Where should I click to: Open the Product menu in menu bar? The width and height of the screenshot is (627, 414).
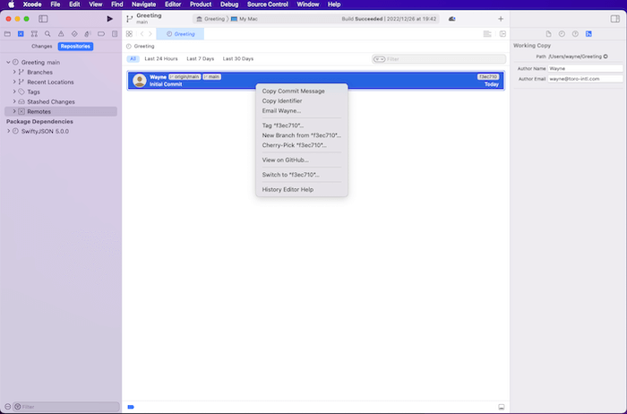201,4
